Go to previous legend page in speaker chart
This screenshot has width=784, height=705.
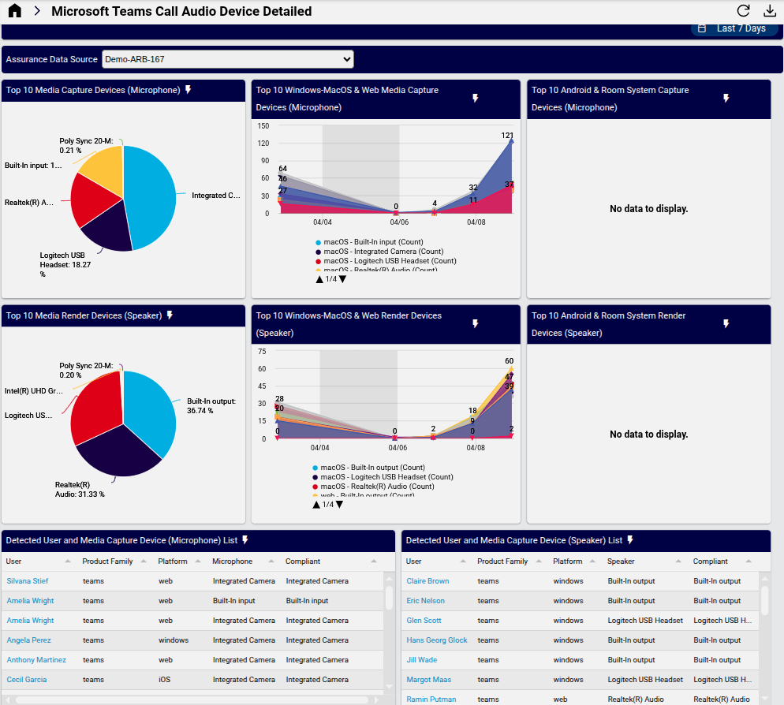316,505
